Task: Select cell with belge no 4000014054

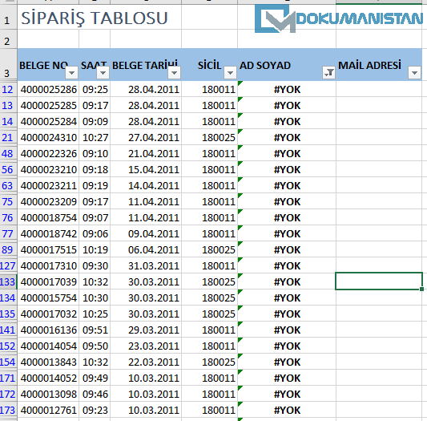Action: 49,346
